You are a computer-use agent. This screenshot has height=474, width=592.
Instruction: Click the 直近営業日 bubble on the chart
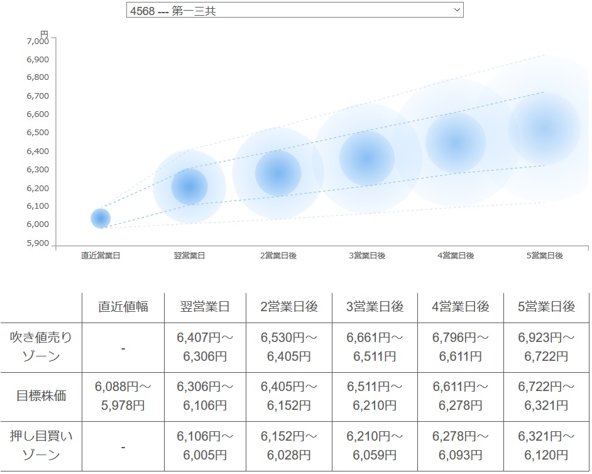tap(101, 218)
